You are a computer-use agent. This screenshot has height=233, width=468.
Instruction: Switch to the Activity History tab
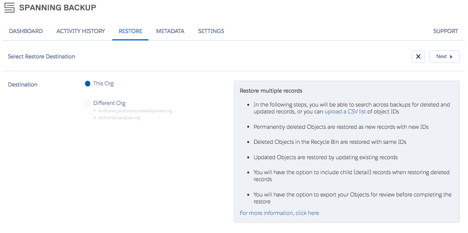coord(81,31)
